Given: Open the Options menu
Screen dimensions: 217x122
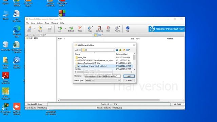Looking at the screenshot, I should point(55,23).
